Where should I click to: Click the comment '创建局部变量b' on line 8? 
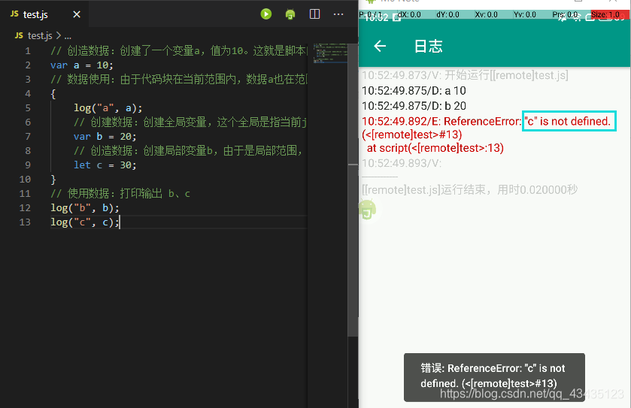coord(187,151)
